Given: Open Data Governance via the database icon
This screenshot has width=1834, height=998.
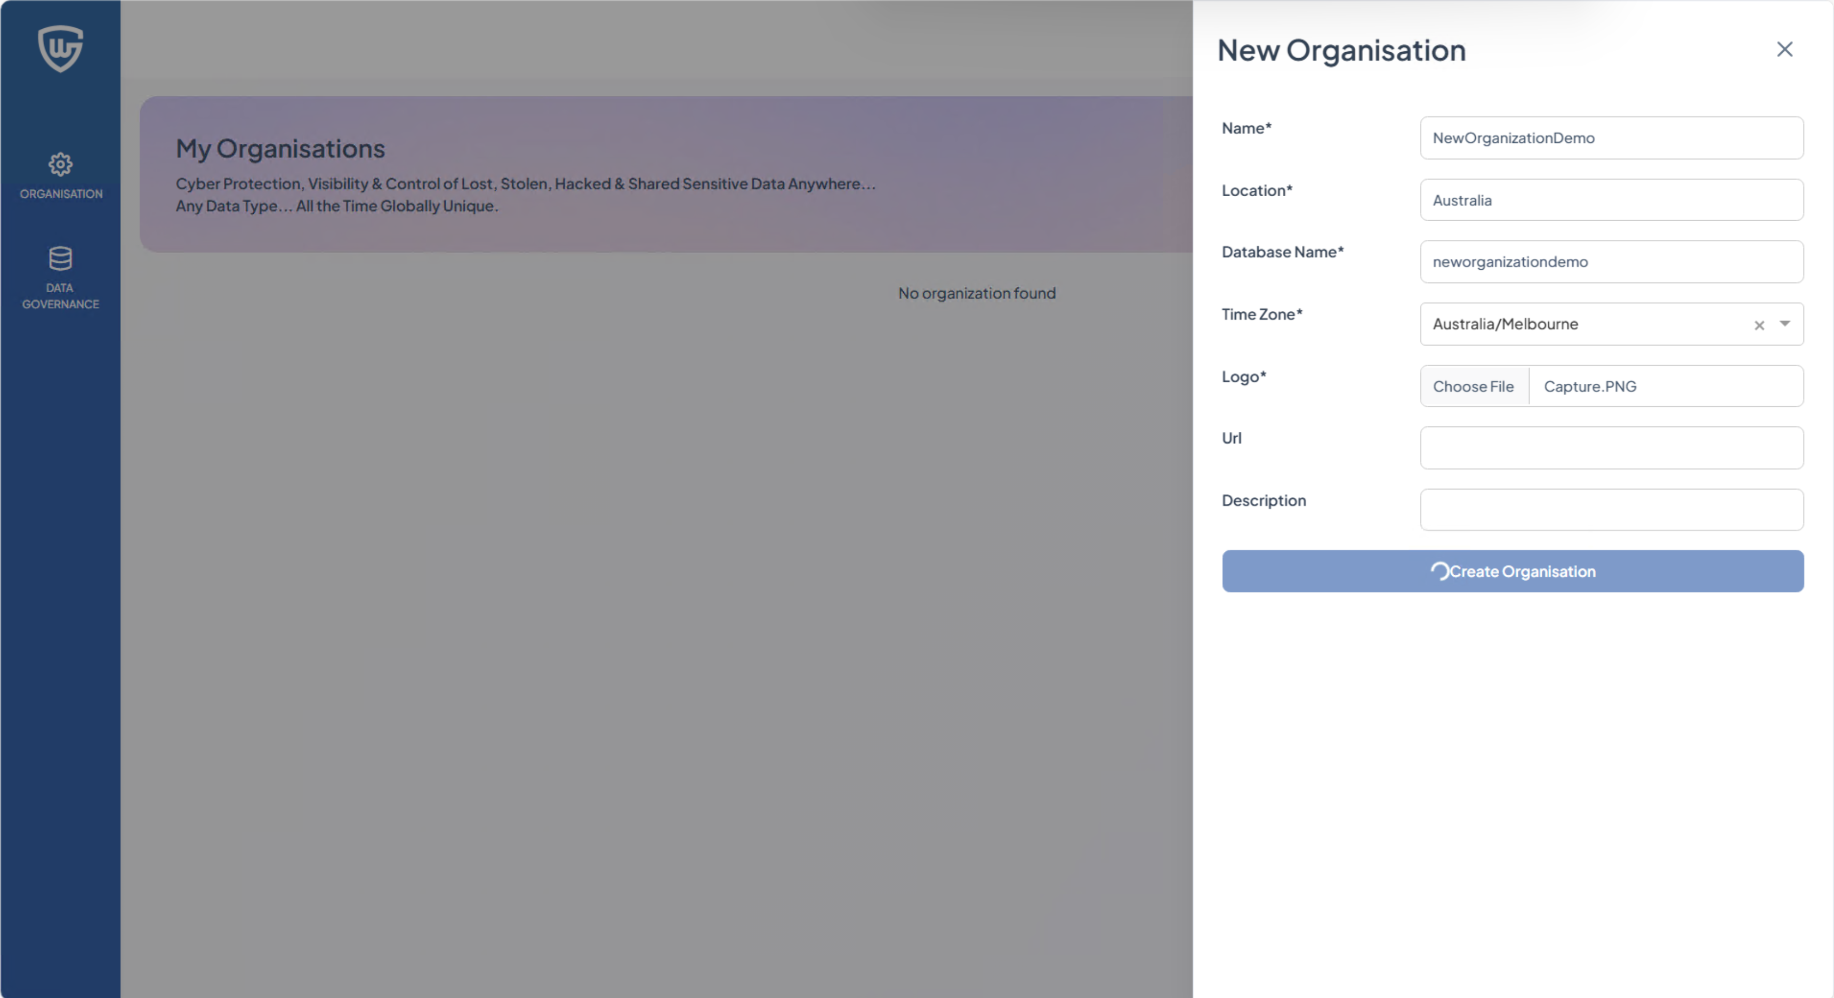Looking at the screenshot, I should pos(60,259).
